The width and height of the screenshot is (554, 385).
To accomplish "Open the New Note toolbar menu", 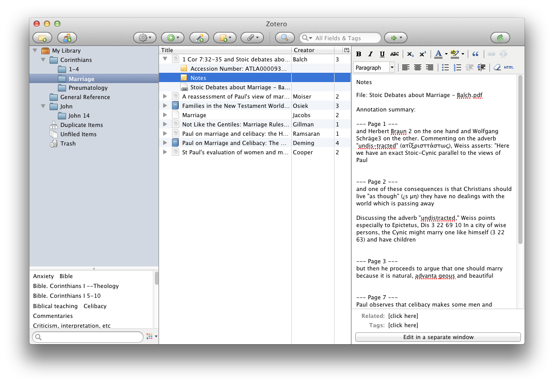I will tap(225, 38).
